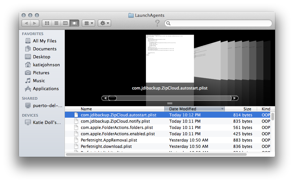Open the item arrangement dropdown

click(x=88, y=23)
